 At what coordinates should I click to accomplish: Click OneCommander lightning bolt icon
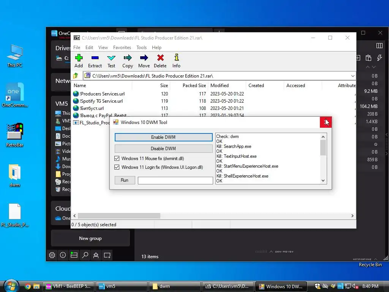coord(380,58)
